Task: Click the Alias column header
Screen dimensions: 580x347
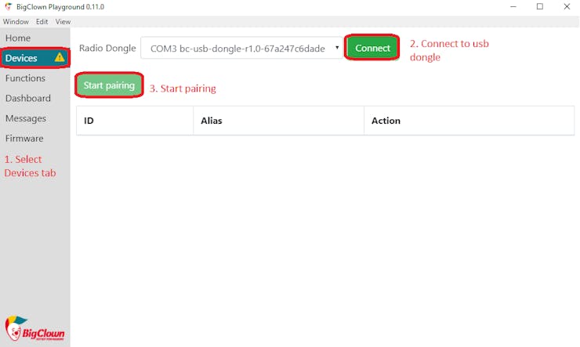Action: [278, 121]
